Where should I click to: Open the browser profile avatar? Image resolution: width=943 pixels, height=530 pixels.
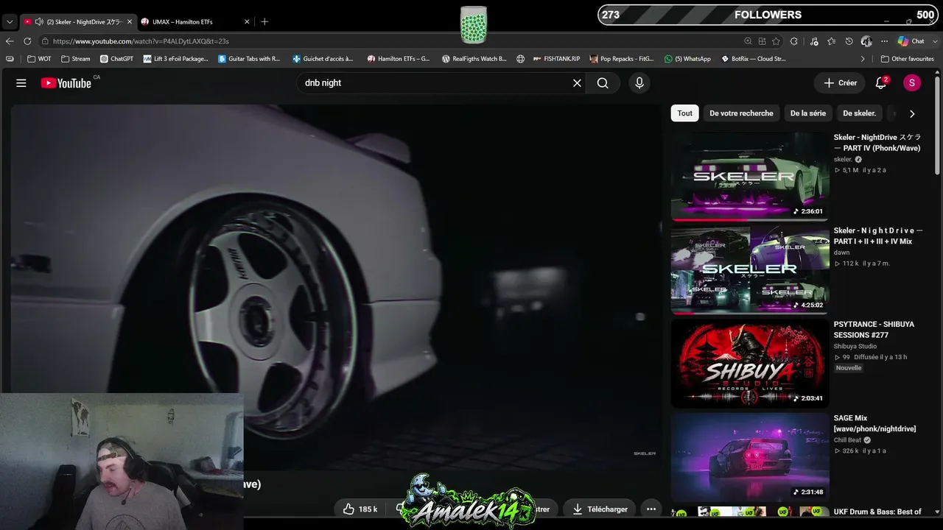(866, 41)
